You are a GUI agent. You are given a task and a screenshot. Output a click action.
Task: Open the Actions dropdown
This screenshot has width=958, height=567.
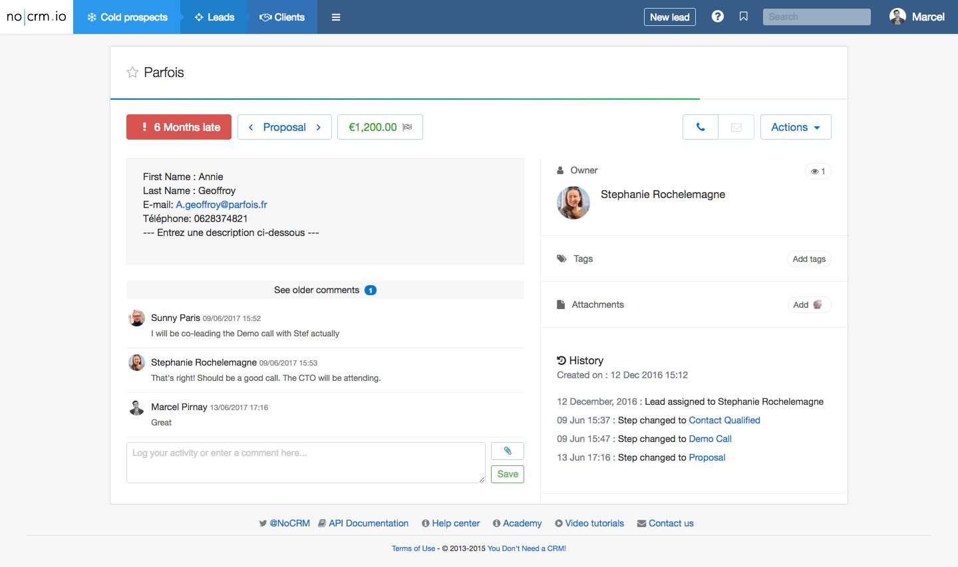pyautogui.click(x=795, y=127)
